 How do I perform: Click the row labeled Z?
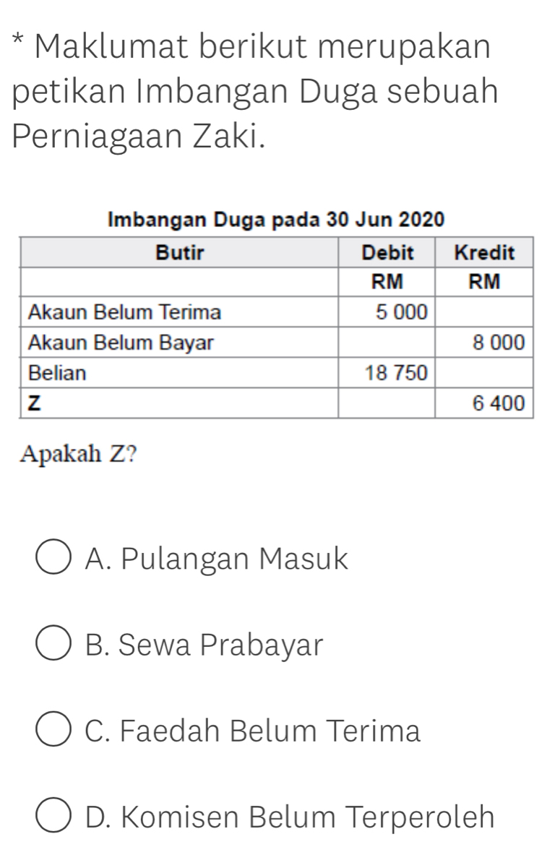pos(35,402)
